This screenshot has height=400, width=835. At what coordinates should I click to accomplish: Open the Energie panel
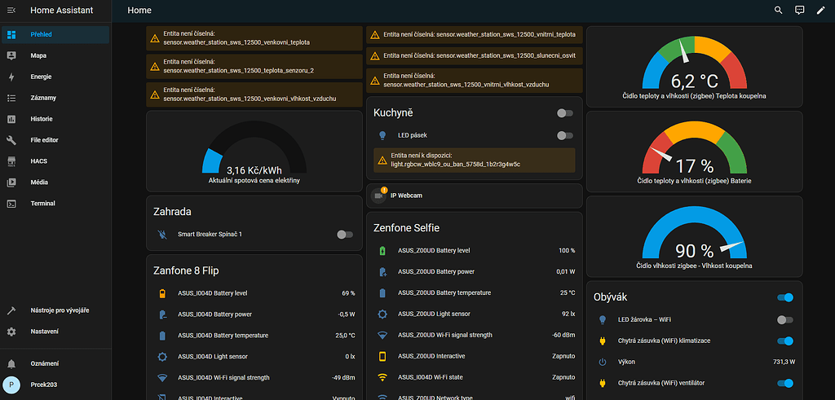(41, 77)
